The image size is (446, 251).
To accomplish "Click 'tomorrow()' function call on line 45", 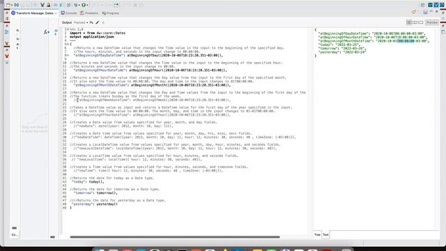I will pos(107,192).
